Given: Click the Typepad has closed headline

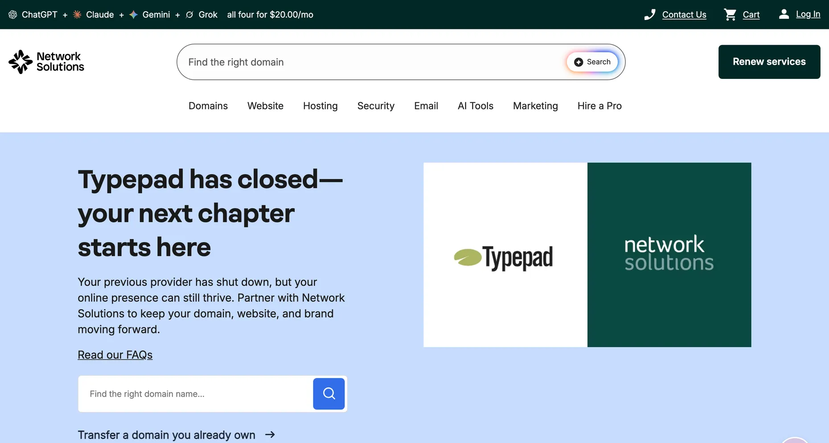Looking at the screenshot, I should (210, 213).
